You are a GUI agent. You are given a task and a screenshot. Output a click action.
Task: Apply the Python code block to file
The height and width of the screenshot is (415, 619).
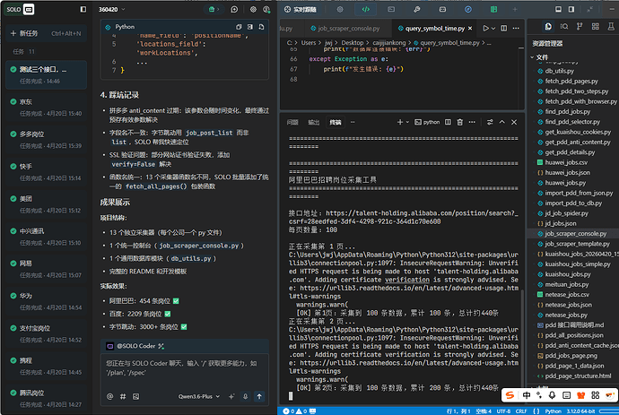(x=261, y=27)
